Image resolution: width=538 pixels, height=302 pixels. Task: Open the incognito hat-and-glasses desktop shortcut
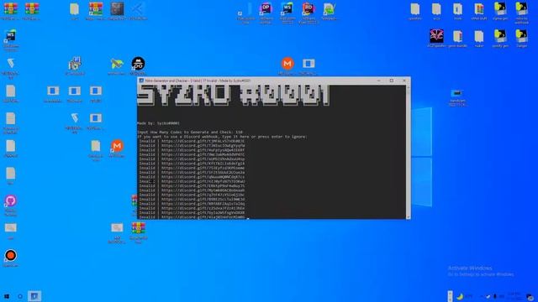pos(138,64)
